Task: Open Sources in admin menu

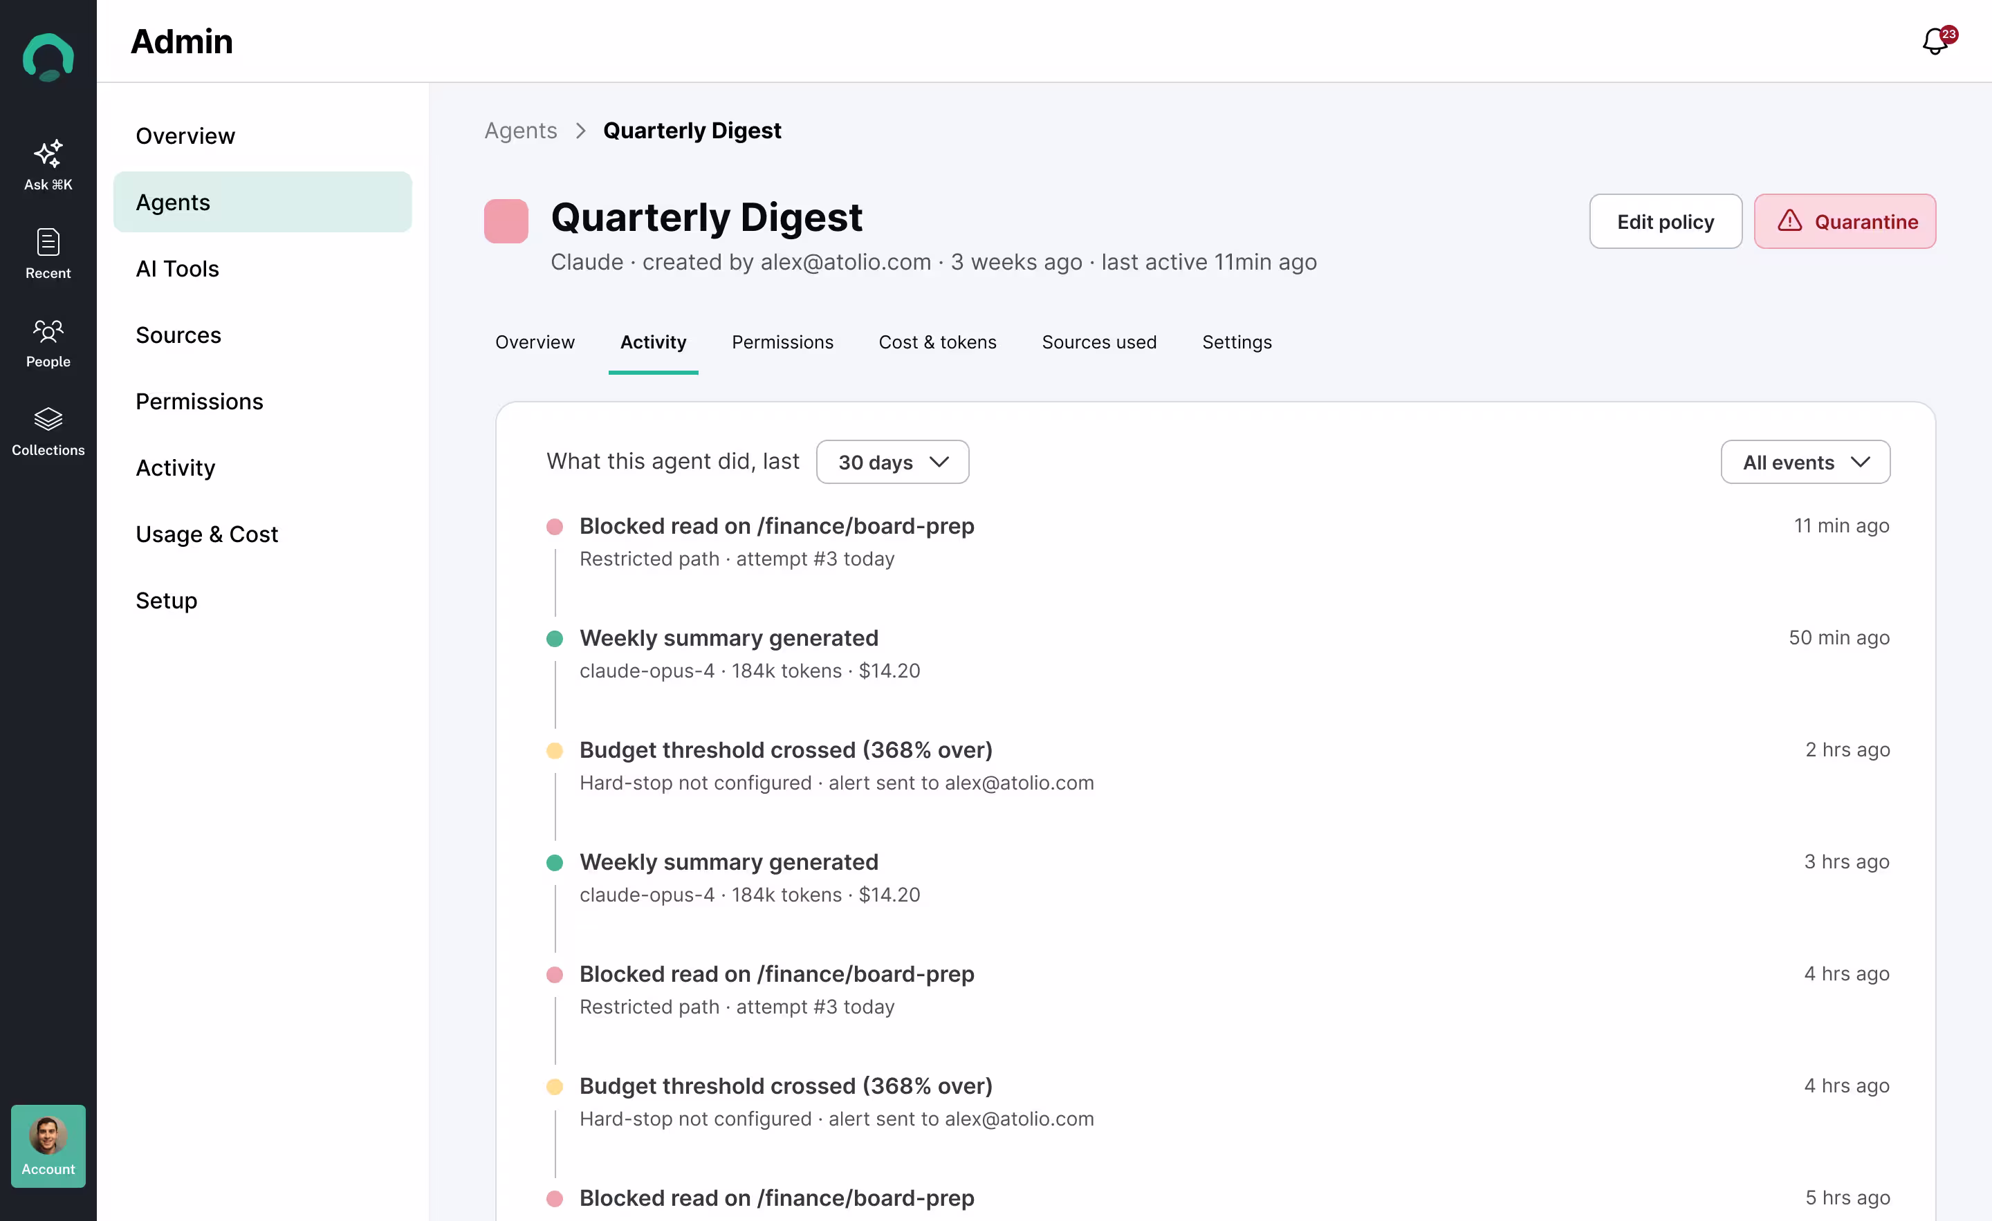Action: point(263,335)
